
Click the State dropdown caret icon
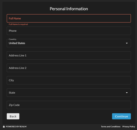127,93
